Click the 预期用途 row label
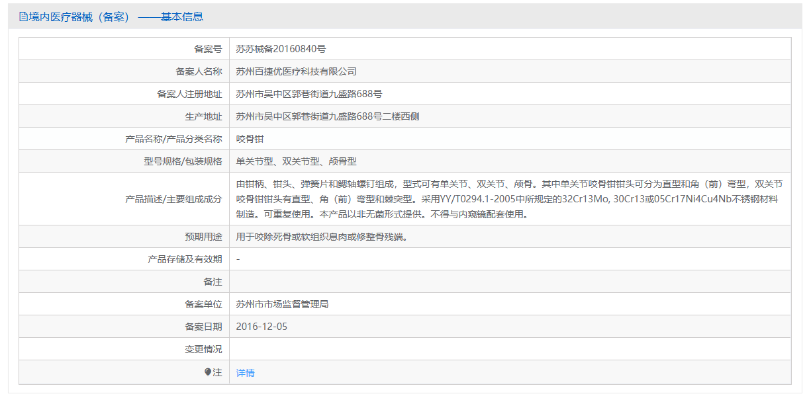This screenshot has width=809, height=400. [203, 237]
